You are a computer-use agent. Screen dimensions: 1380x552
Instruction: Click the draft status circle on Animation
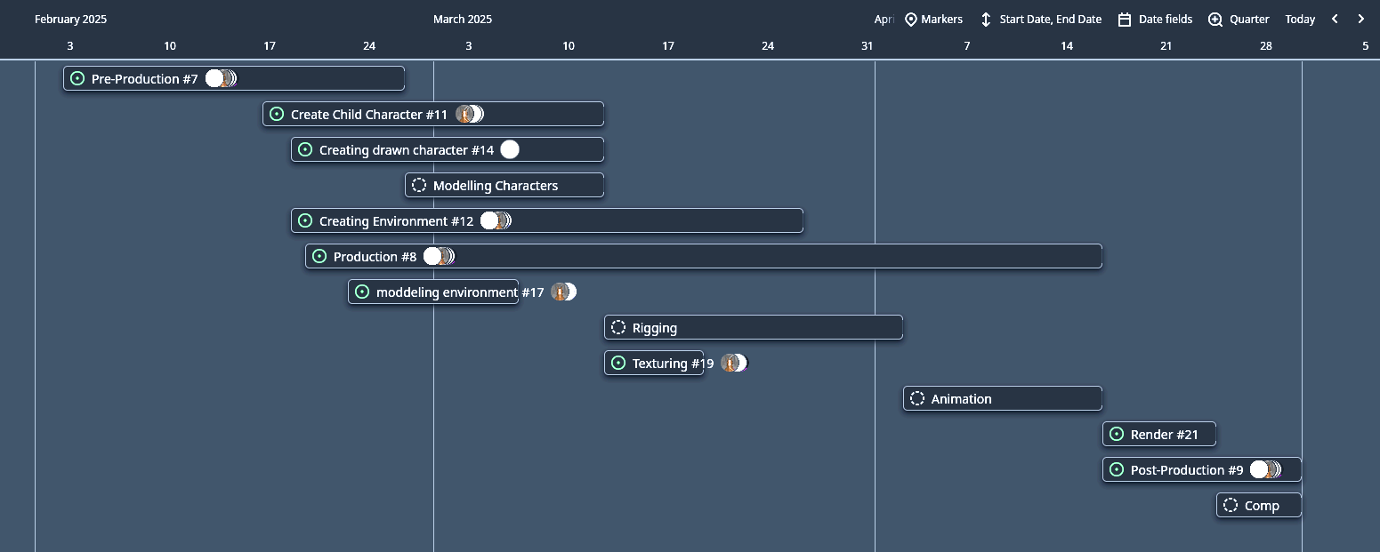click(917, 399)
